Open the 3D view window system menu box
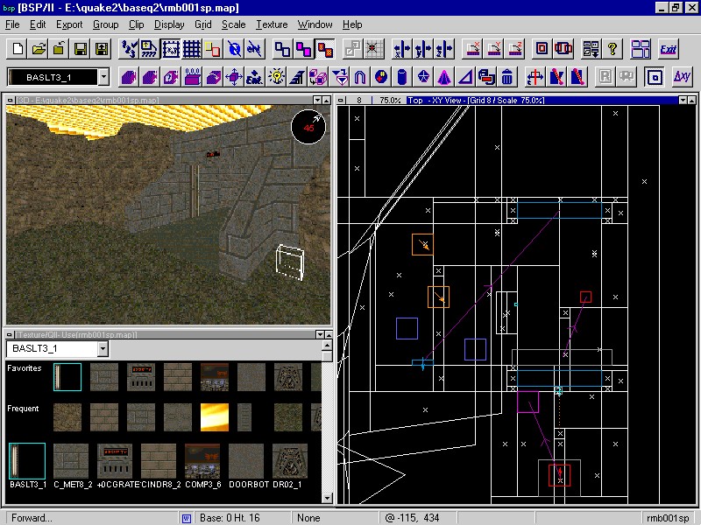Viewport: 701px width, 525px height. pos(11,100)
